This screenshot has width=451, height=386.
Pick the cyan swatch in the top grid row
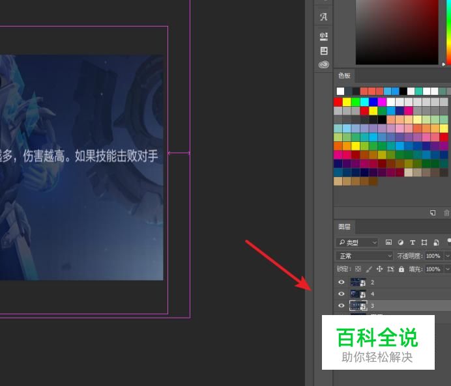[364, 102]
